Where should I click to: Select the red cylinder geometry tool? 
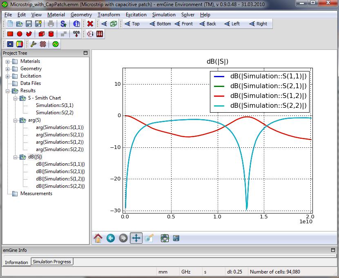click(x=51, y=34)
